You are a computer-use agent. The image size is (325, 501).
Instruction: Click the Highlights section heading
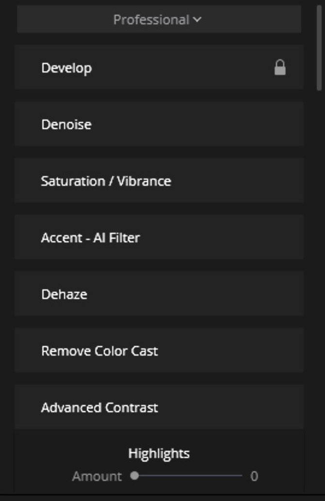pos(159,453)
